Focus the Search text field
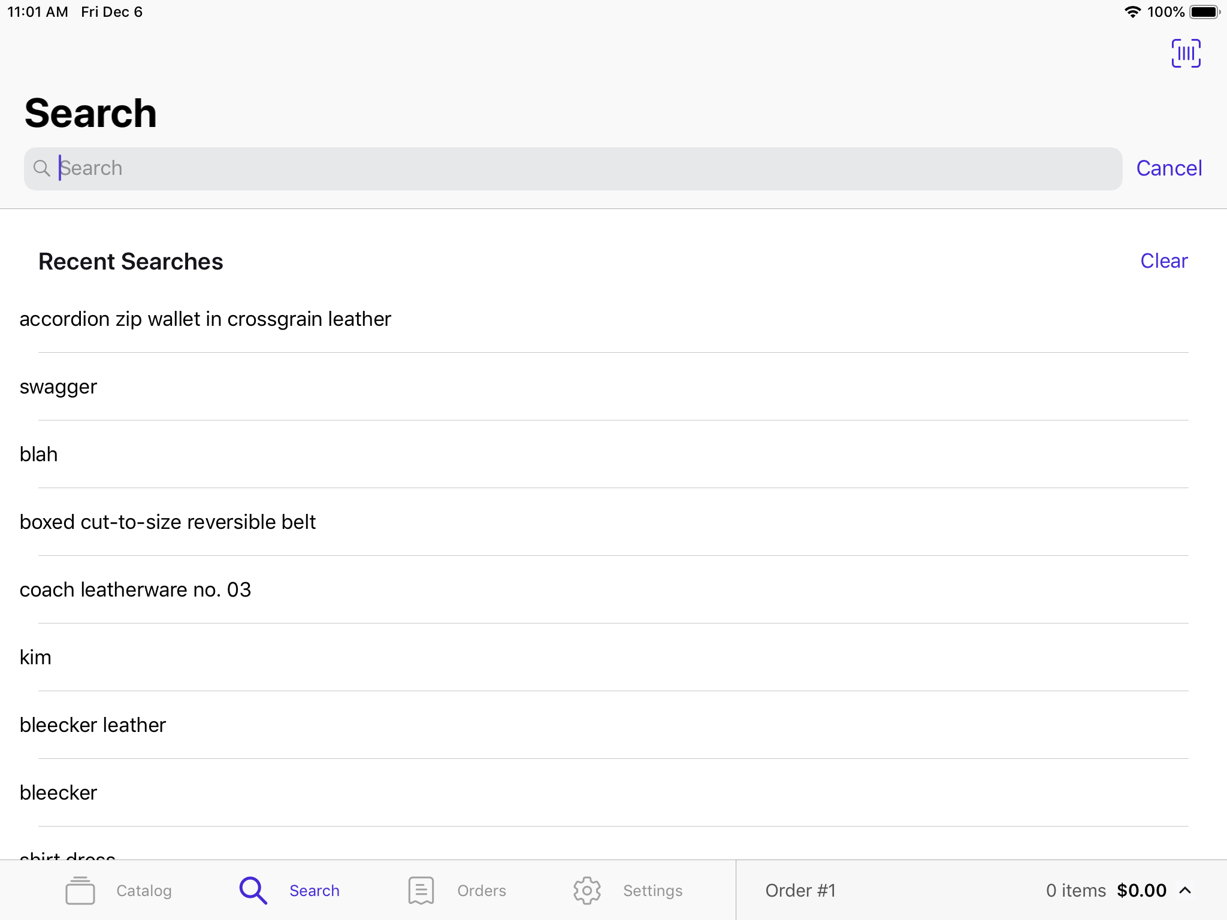This screenshot has height=920, width=1227. 573,169
